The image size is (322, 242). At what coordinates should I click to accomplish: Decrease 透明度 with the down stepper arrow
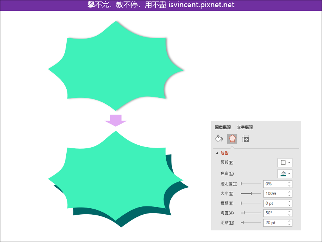point(289,186)
